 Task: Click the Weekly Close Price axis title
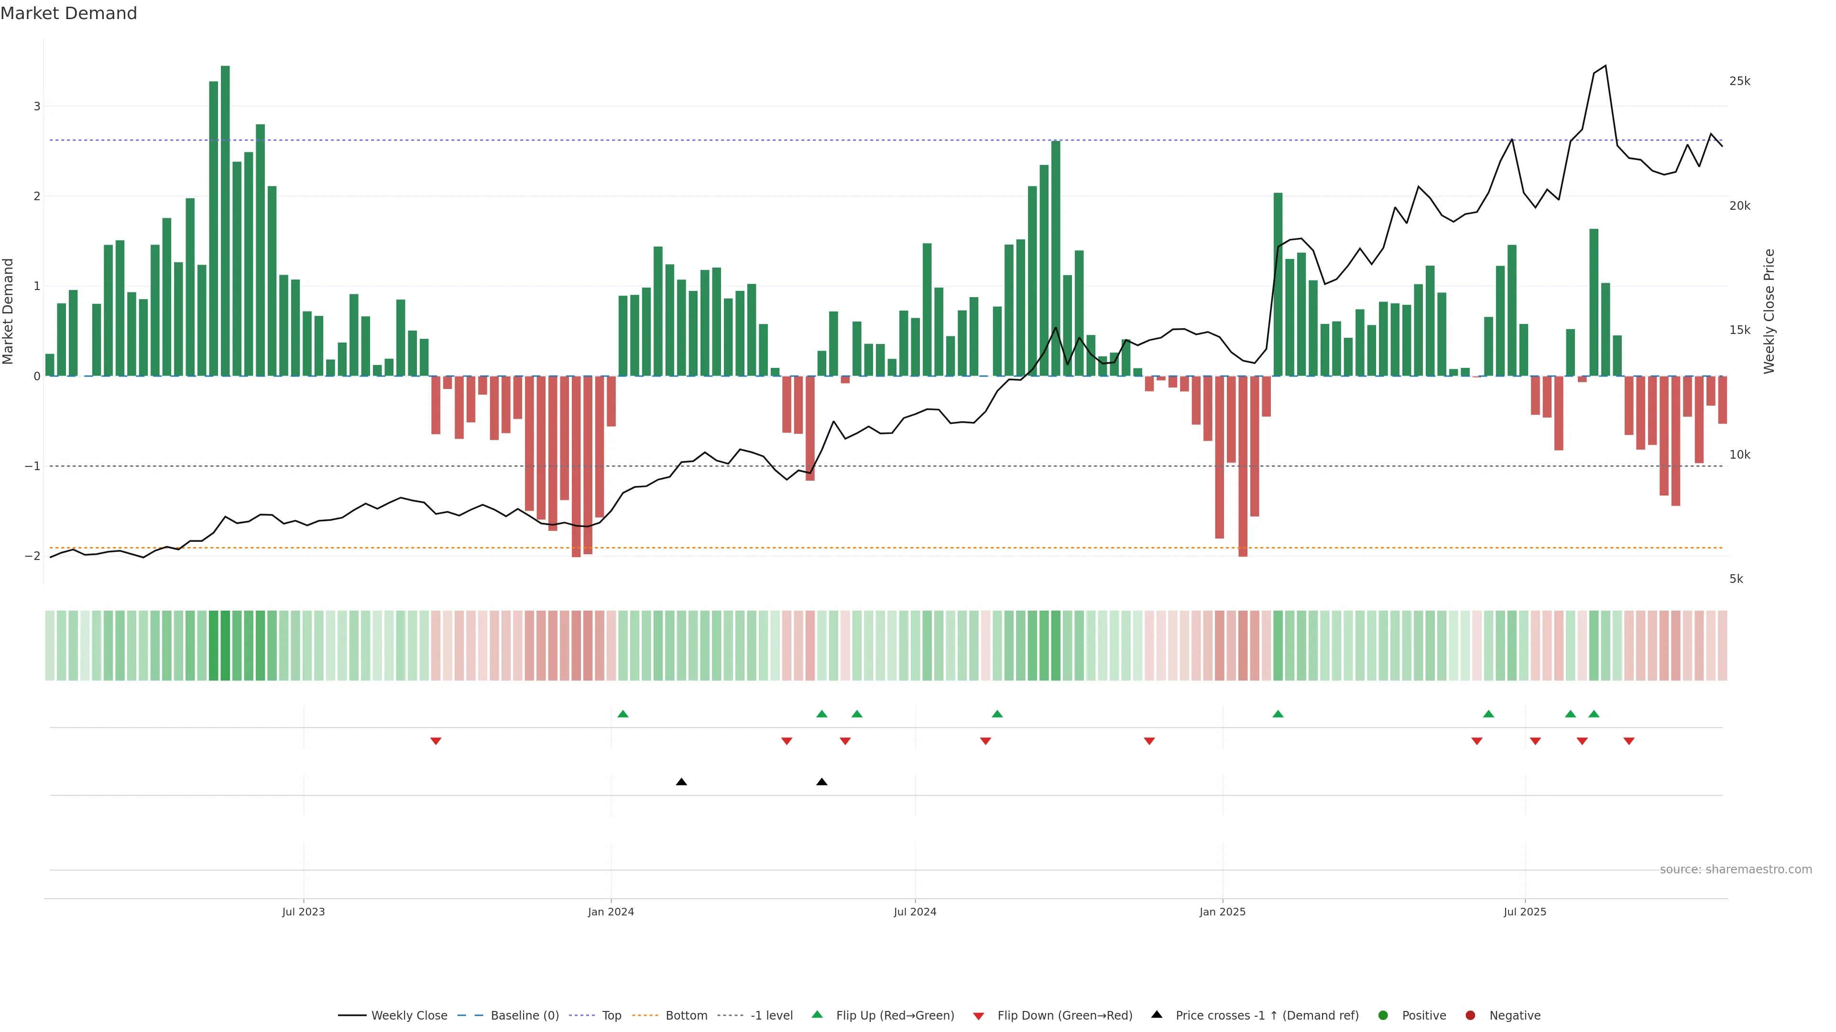(1769, 311)
